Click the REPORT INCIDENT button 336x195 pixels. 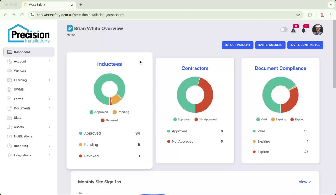click(x=238, y=45)
